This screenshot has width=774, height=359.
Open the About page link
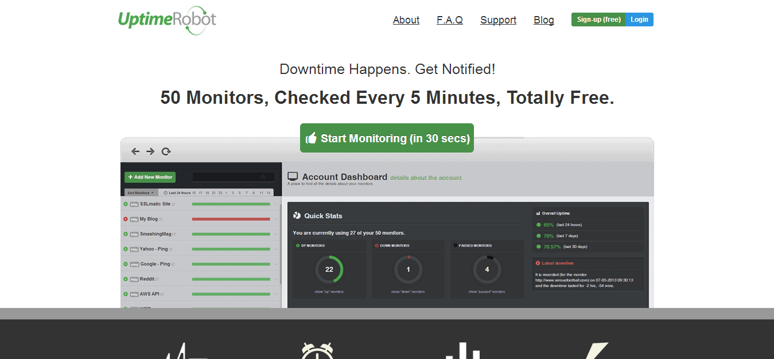click(406, 20)
